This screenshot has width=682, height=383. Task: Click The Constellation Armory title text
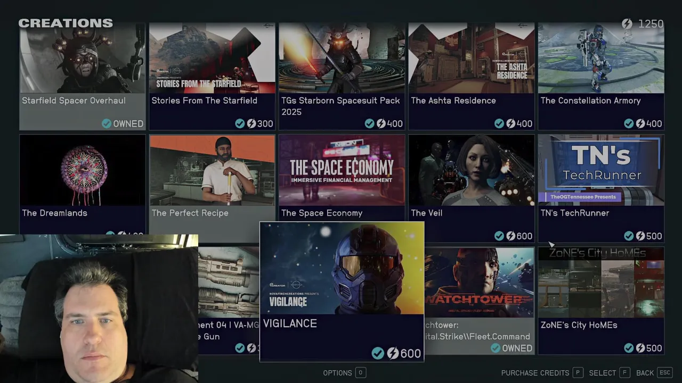point(590,101)
